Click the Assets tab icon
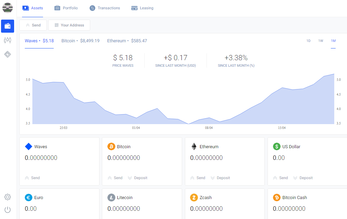Image resolution: width=347 pixels, height=219 pixels. (26, 8)
